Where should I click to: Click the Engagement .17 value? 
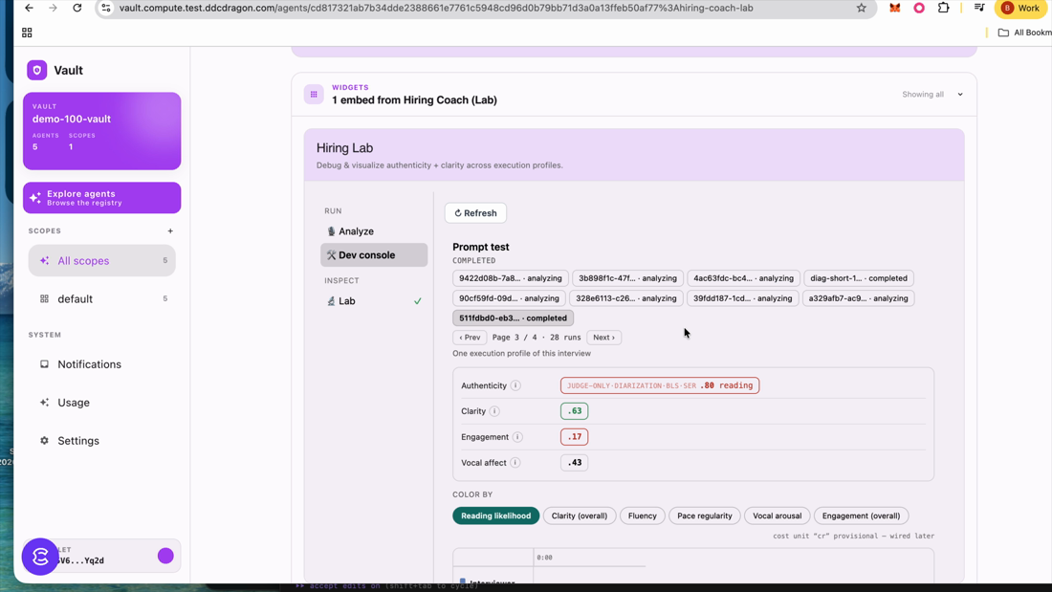click(575, 437)
